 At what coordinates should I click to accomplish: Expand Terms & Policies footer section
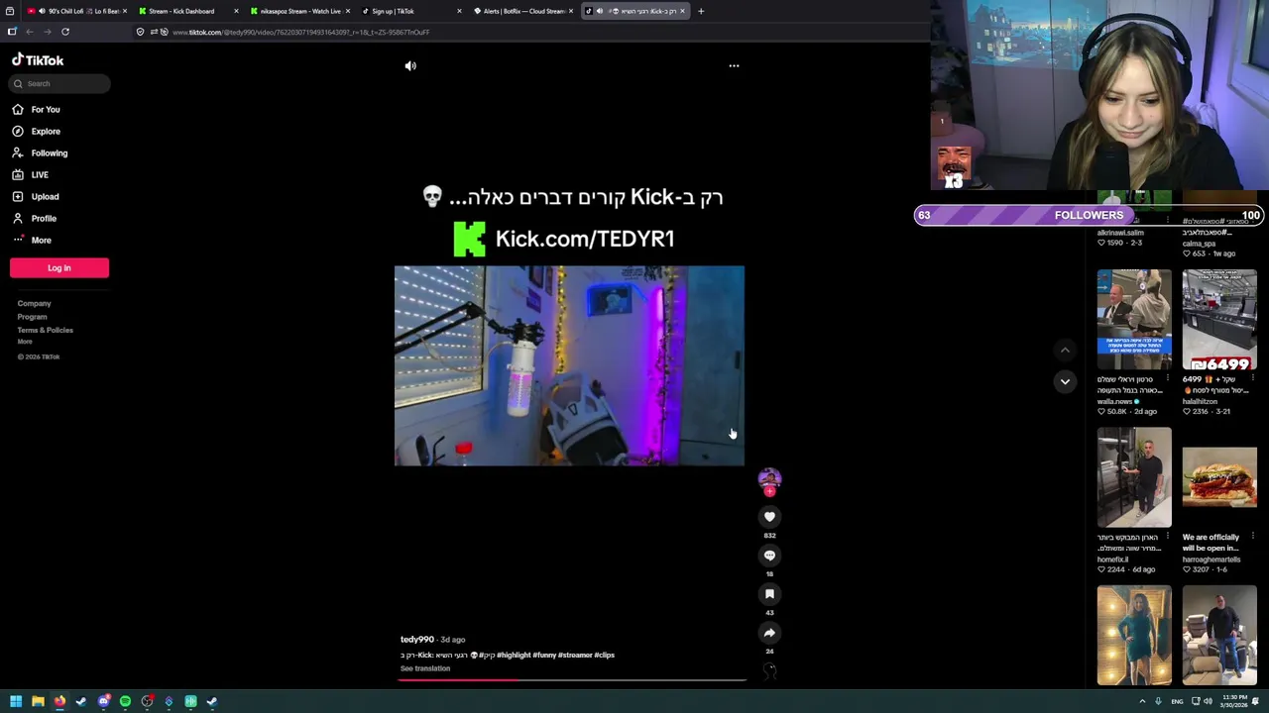coord(45,330)
